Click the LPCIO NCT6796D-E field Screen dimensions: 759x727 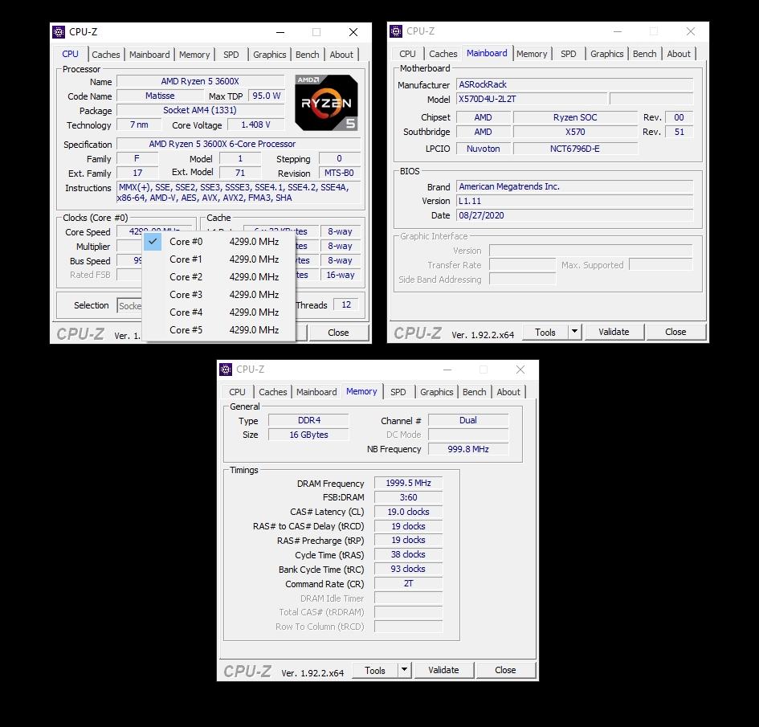point(575,149)
